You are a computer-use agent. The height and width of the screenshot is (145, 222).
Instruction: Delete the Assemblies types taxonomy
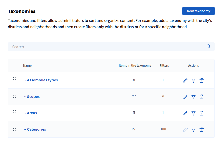coord(202,80)
